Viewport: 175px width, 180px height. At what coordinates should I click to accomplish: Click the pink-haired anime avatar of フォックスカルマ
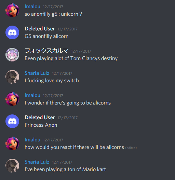[12, 55]
